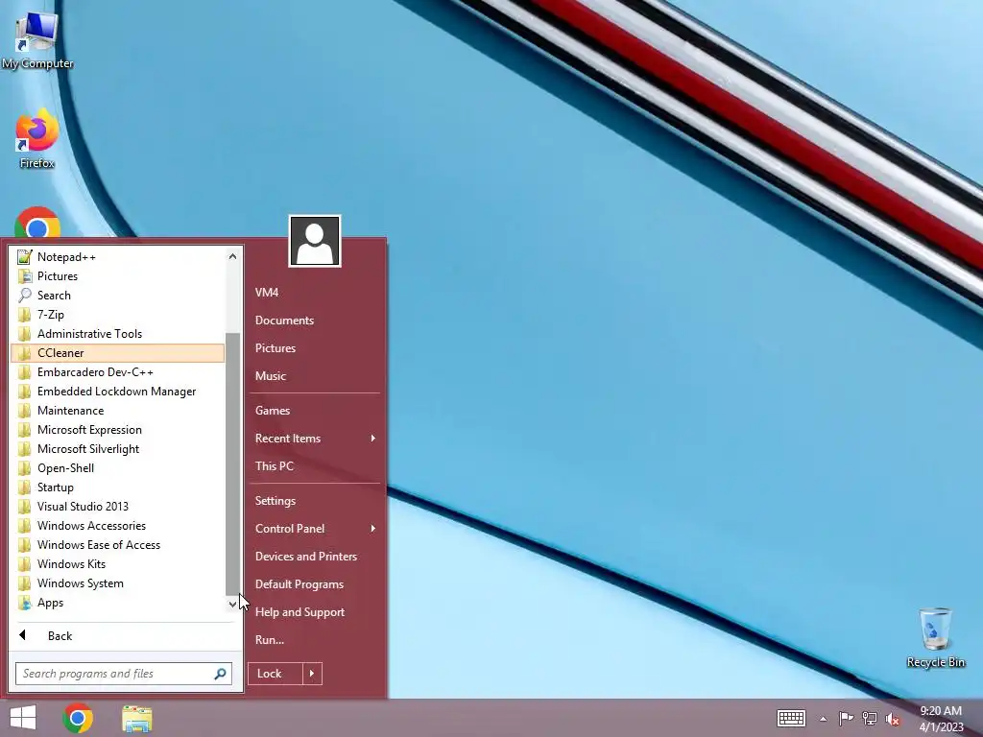Open the Startup folder
Screen dimensions: 983x737
(118, 487)
